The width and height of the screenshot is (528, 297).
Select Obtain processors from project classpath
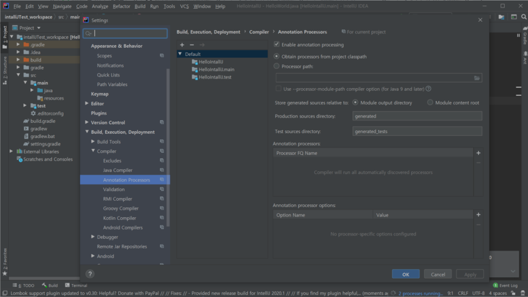click(x=277, y=57)
